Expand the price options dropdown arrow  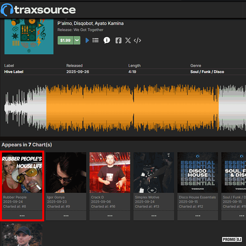77,40
